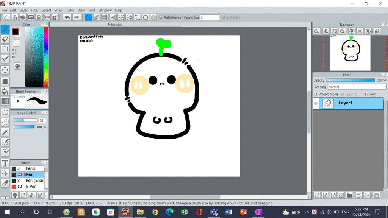Viewport: 388px width, 218px height.
Task: Select the Brush tool in left toolbar
Action: [x=5, y=29]
